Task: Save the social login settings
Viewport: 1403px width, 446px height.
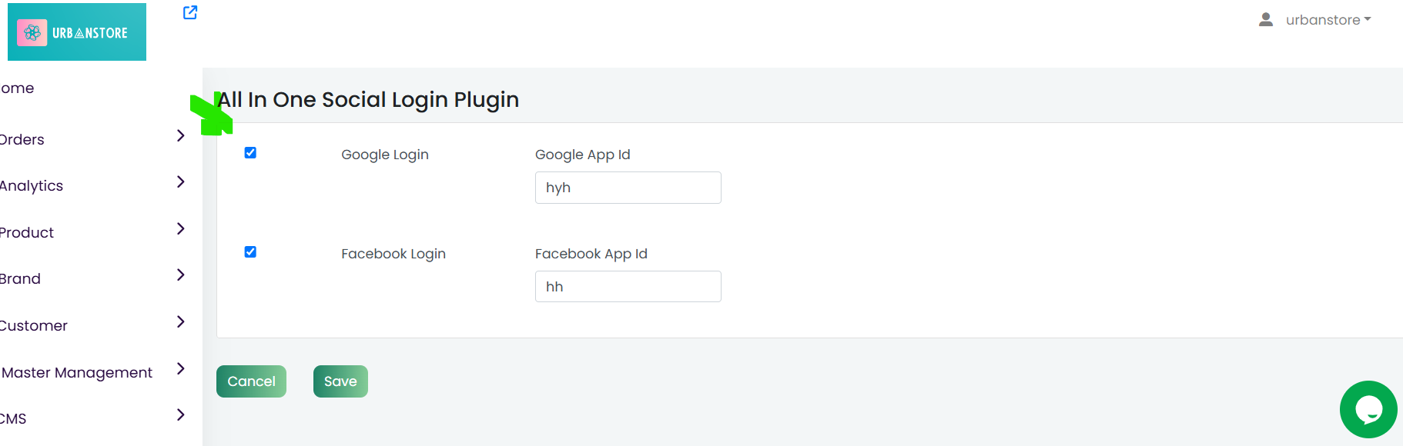Action: [340, 381]
